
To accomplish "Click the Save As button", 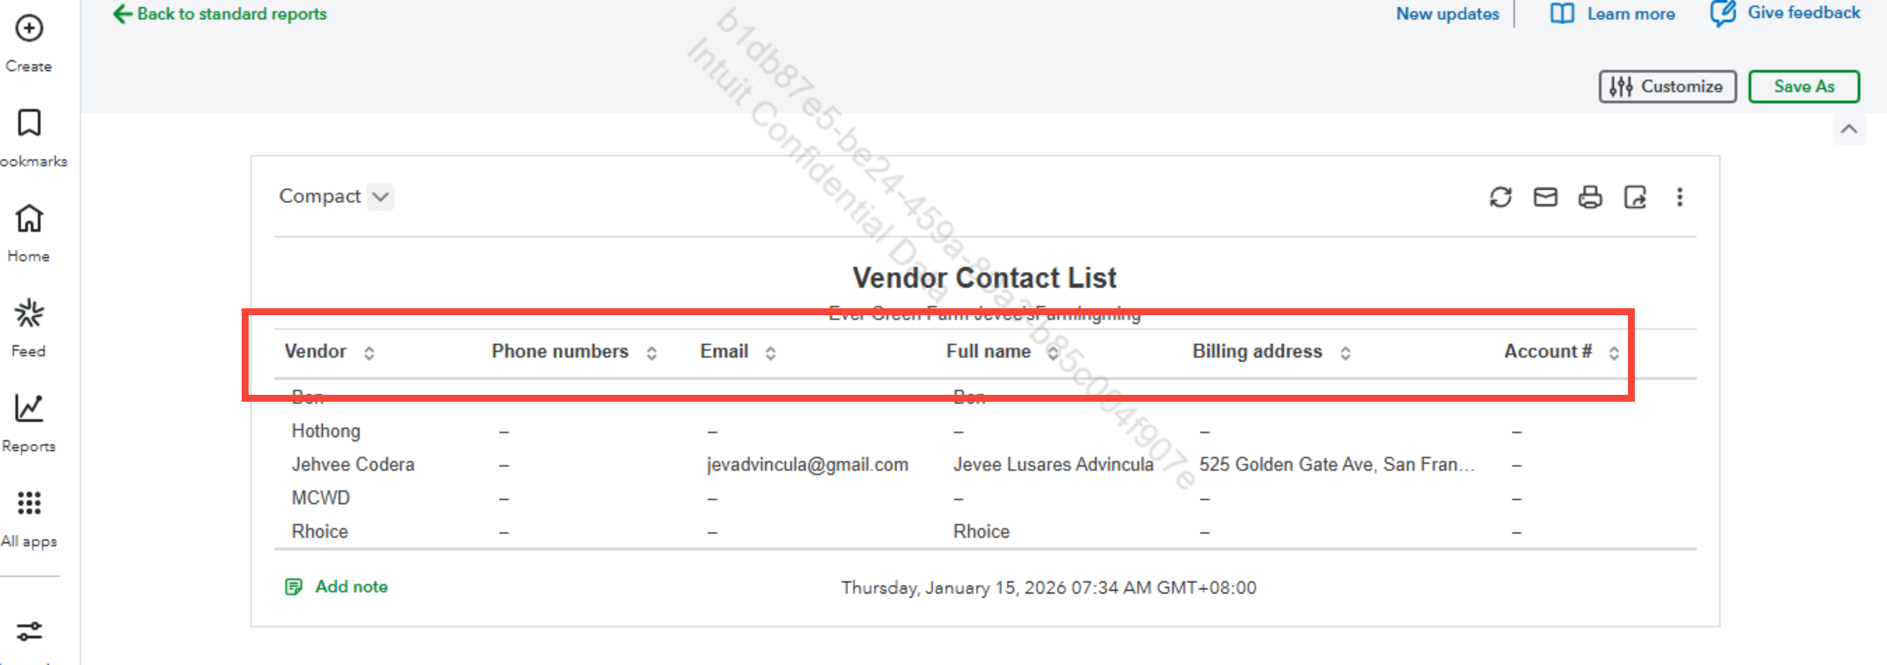I will tap(1803, 87).
